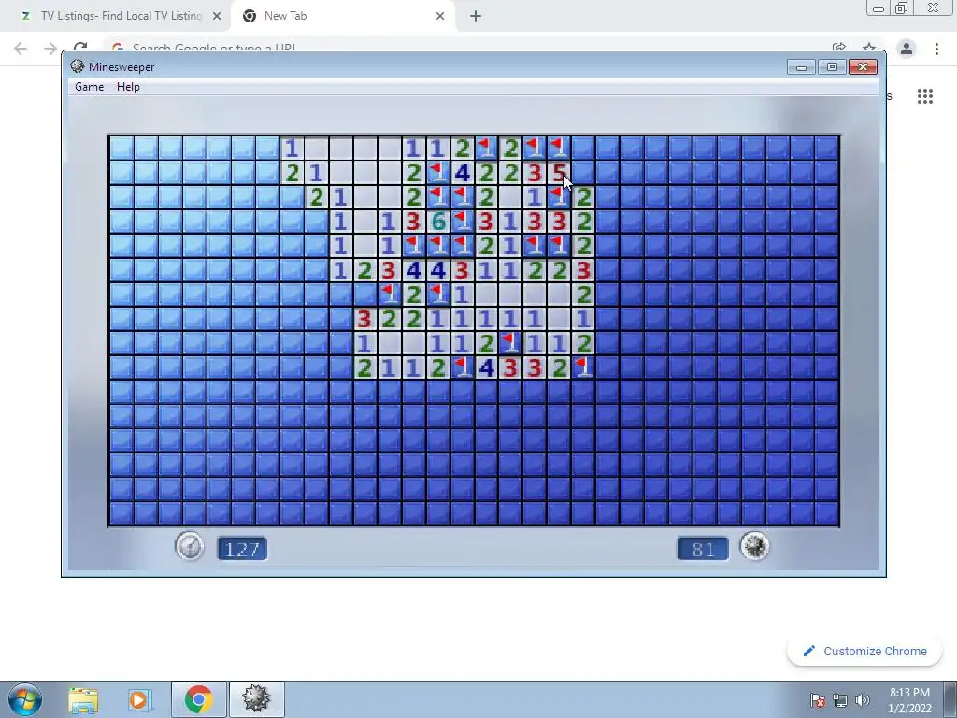Open the Game menu in Minesweeper
The height and width of the screenshot is (718, 957).
[x=89, y=87]
